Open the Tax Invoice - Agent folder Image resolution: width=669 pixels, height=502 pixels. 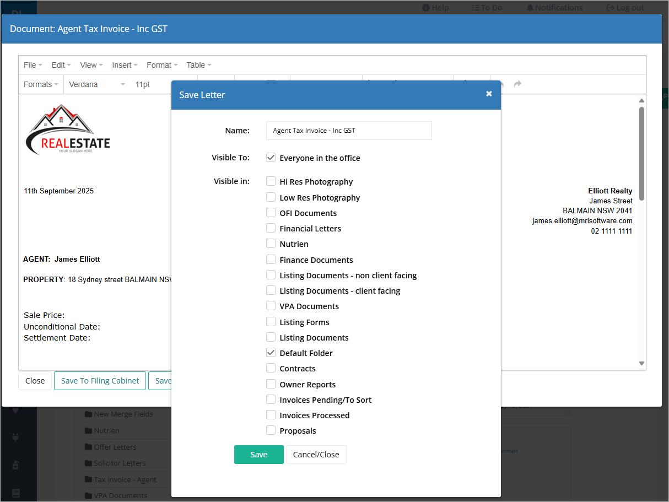pos(121,479)
